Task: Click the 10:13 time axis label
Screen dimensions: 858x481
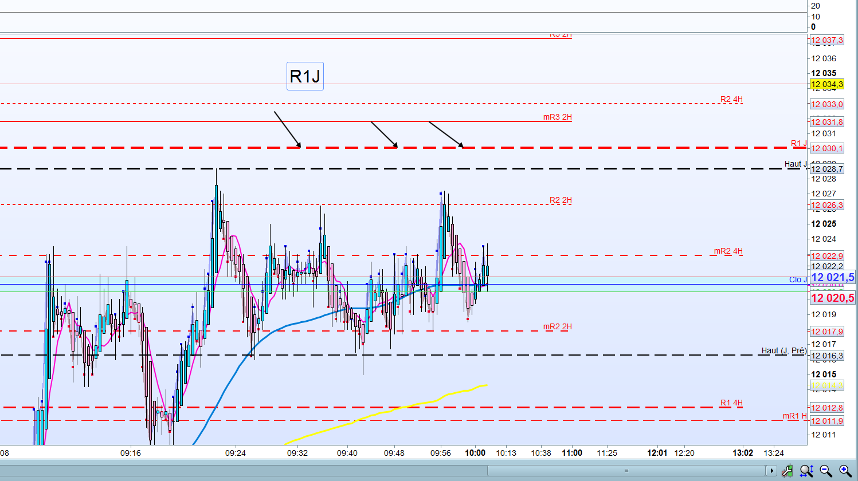Action: tap(506, 453)
